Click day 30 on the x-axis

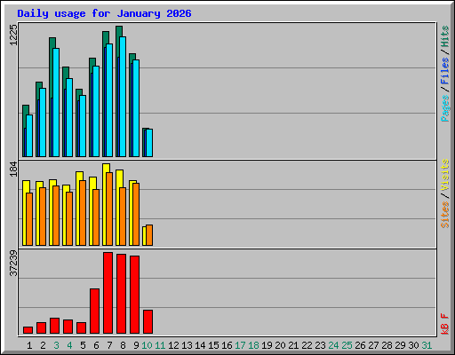(x=413, y=345)
